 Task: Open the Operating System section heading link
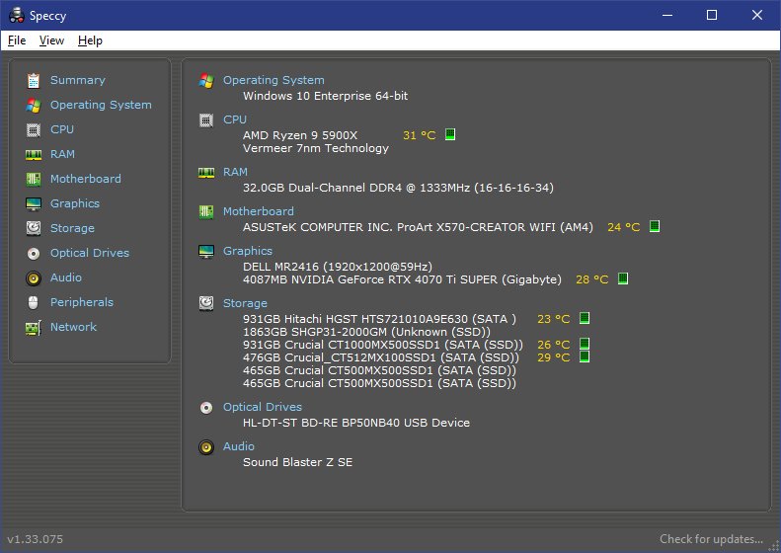pyautogui.click(x=273, y=80)
